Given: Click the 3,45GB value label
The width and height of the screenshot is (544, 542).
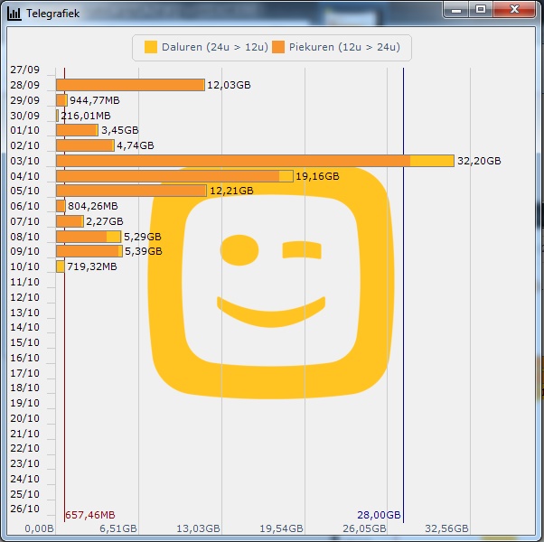Looking at the screenshot, I should click(x=120, y=130).
